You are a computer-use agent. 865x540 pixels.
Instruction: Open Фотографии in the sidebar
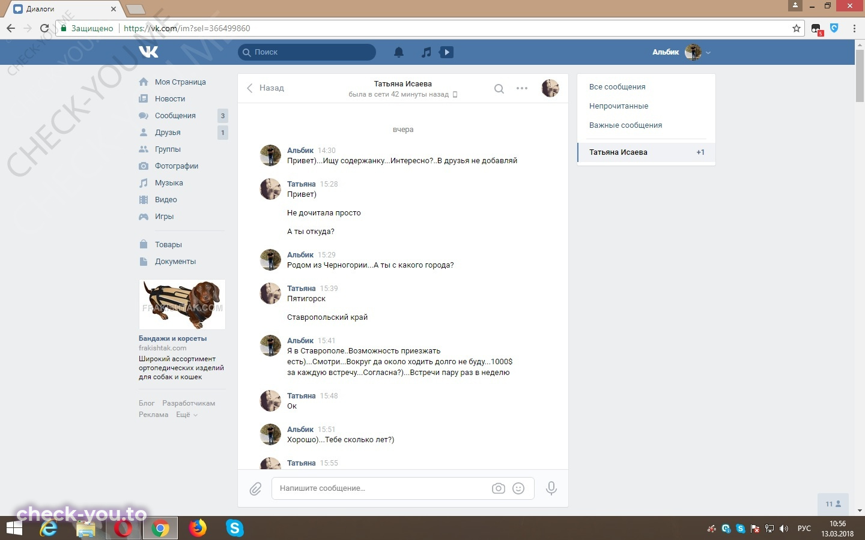pos(177,166)
